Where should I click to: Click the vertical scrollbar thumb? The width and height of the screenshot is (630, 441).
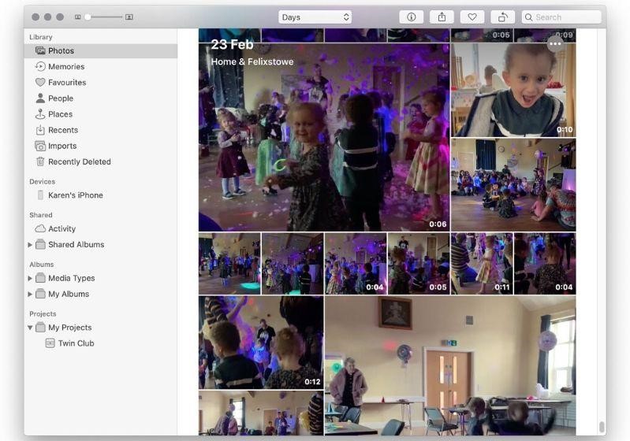tap(602, 427)
